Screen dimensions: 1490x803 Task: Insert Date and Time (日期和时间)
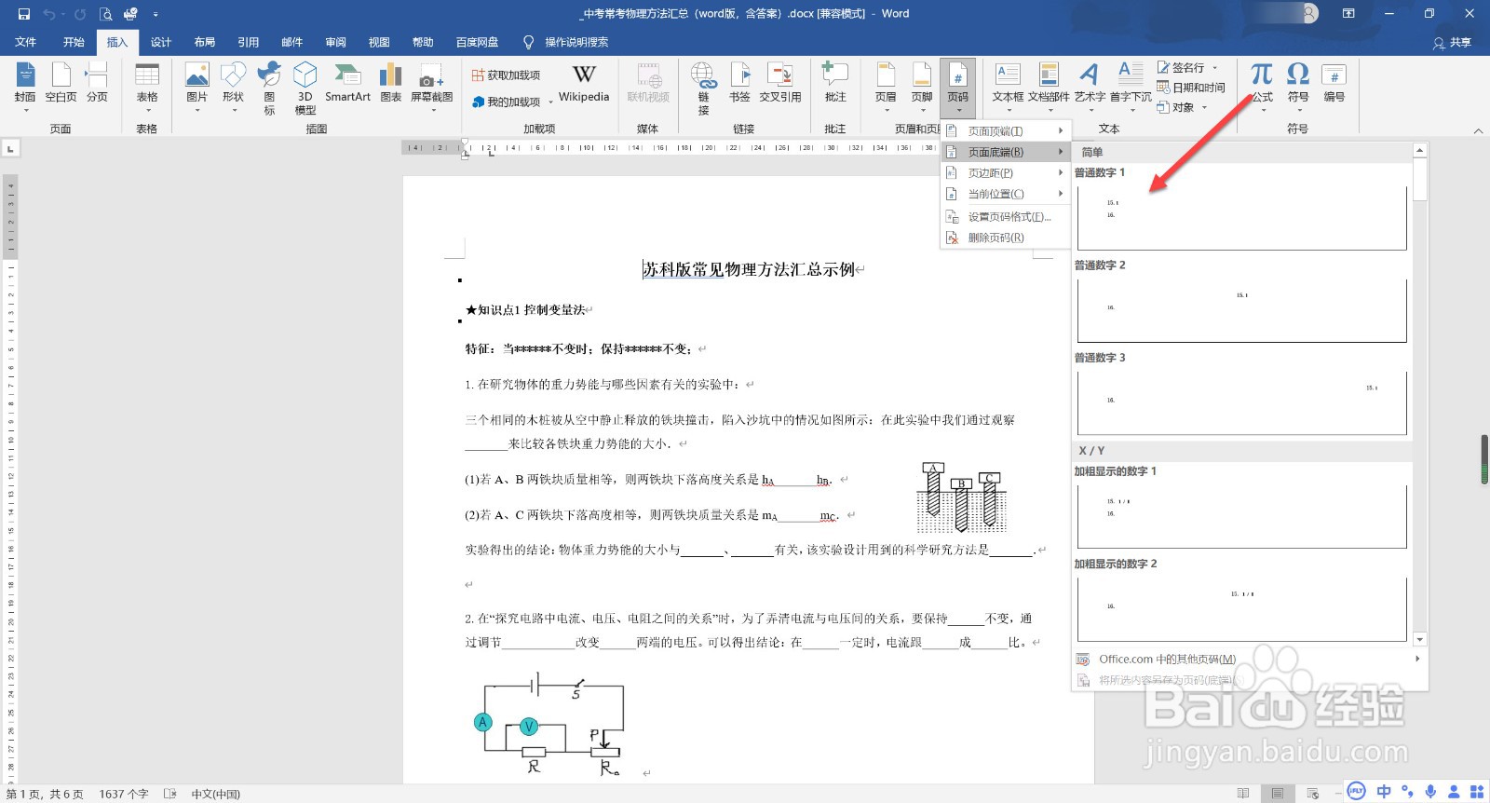[1191, 88]
